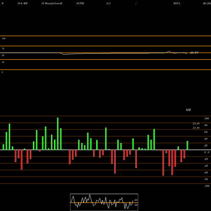Click the -20 label on MR scale
The height and width of the screenshot is (211, 211).
tap(206, 159)
